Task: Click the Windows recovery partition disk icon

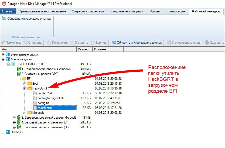Action: coord(19,69)
